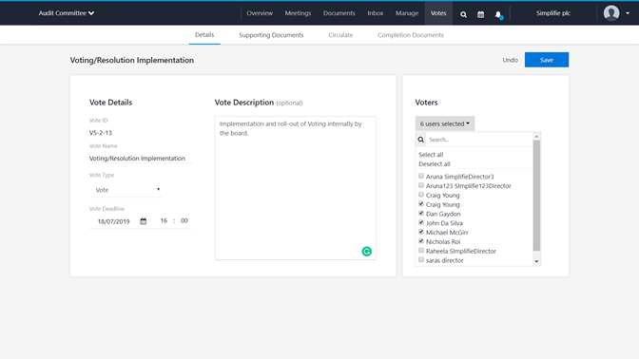Open the user account dropdown arrow

628,13
